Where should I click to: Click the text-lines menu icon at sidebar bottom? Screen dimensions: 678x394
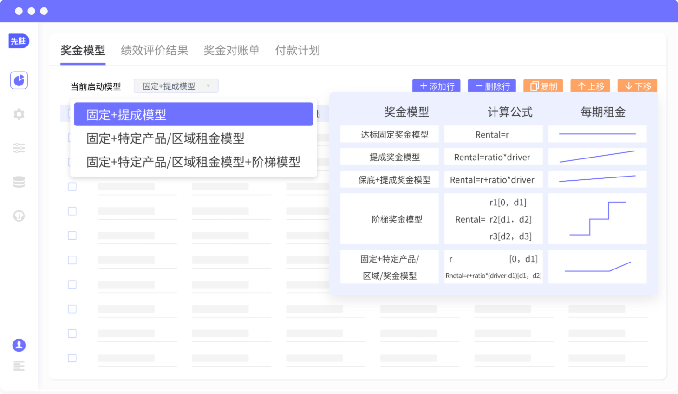(19, 367)
